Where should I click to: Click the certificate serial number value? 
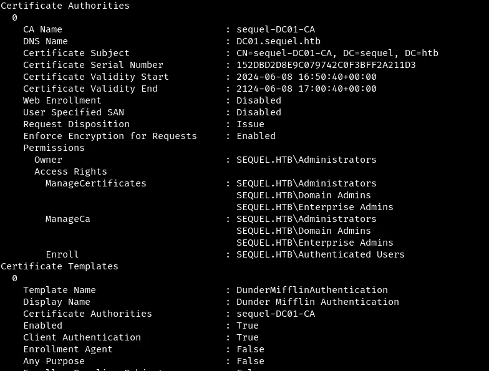[x=326, y=65]
